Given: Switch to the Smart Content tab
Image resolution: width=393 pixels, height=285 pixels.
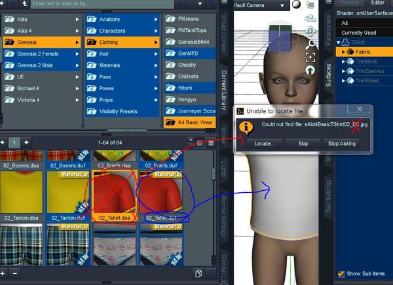Looking at the screenshot, I should [223, 34].
